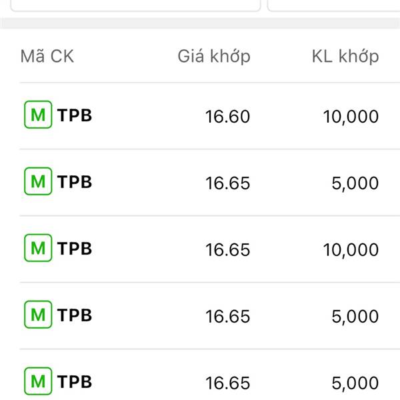Sort by the Giá khớp column header

pyautogui.click(x=214, y=57)
